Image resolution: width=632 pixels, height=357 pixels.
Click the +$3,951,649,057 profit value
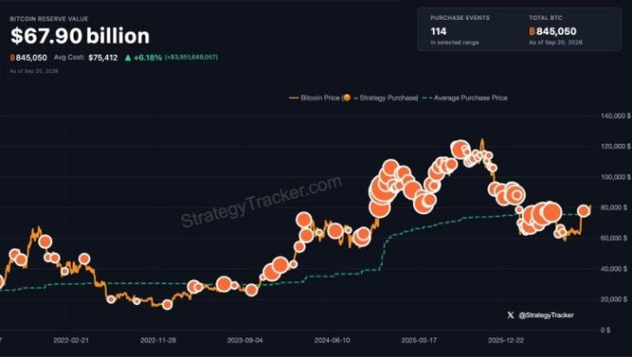(191, 57)
